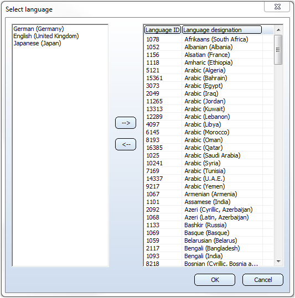Select Arabic (Egypt) row
The image size is (295, 298).
point(209,86)
